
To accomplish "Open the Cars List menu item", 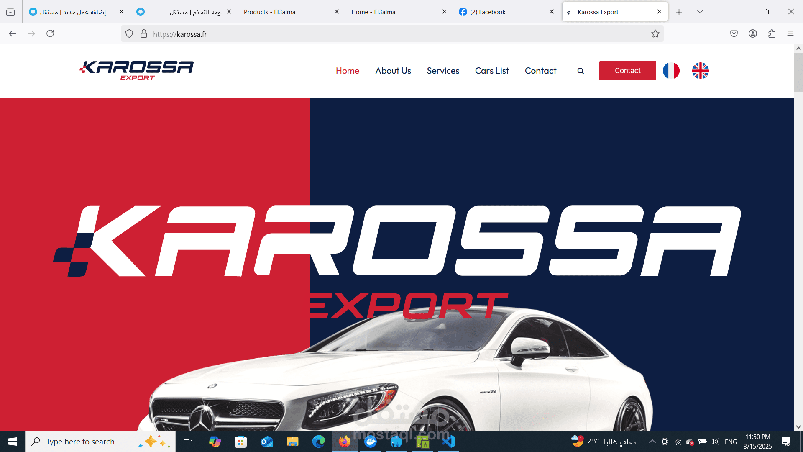I will 492,71.
